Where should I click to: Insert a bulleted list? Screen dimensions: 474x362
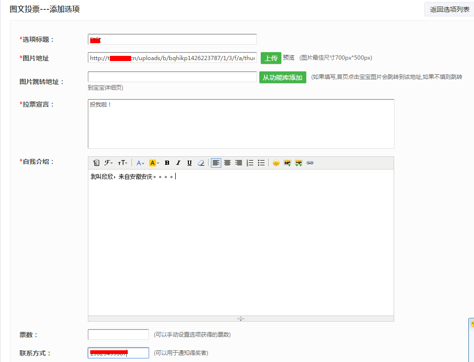point(262,163)
